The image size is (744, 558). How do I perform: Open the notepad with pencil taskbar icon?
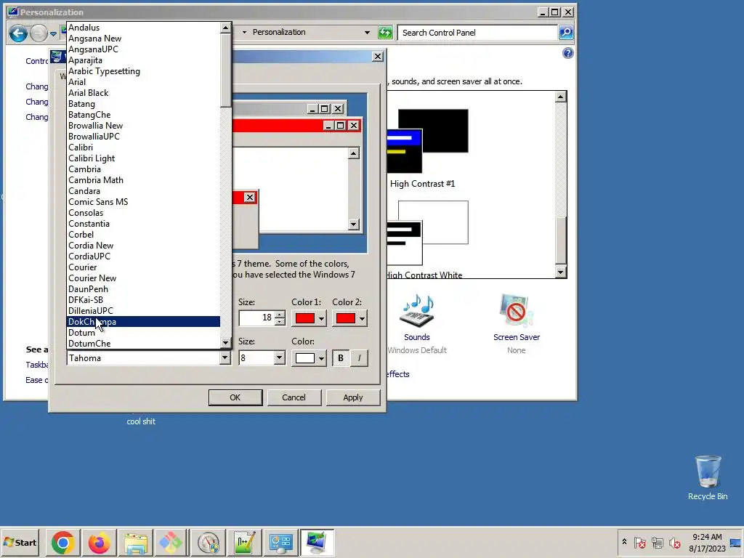click(x=244, y=542)
